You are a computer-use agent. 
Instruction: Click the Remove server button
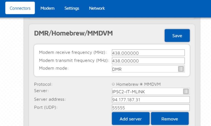click(x=170, y=119)
